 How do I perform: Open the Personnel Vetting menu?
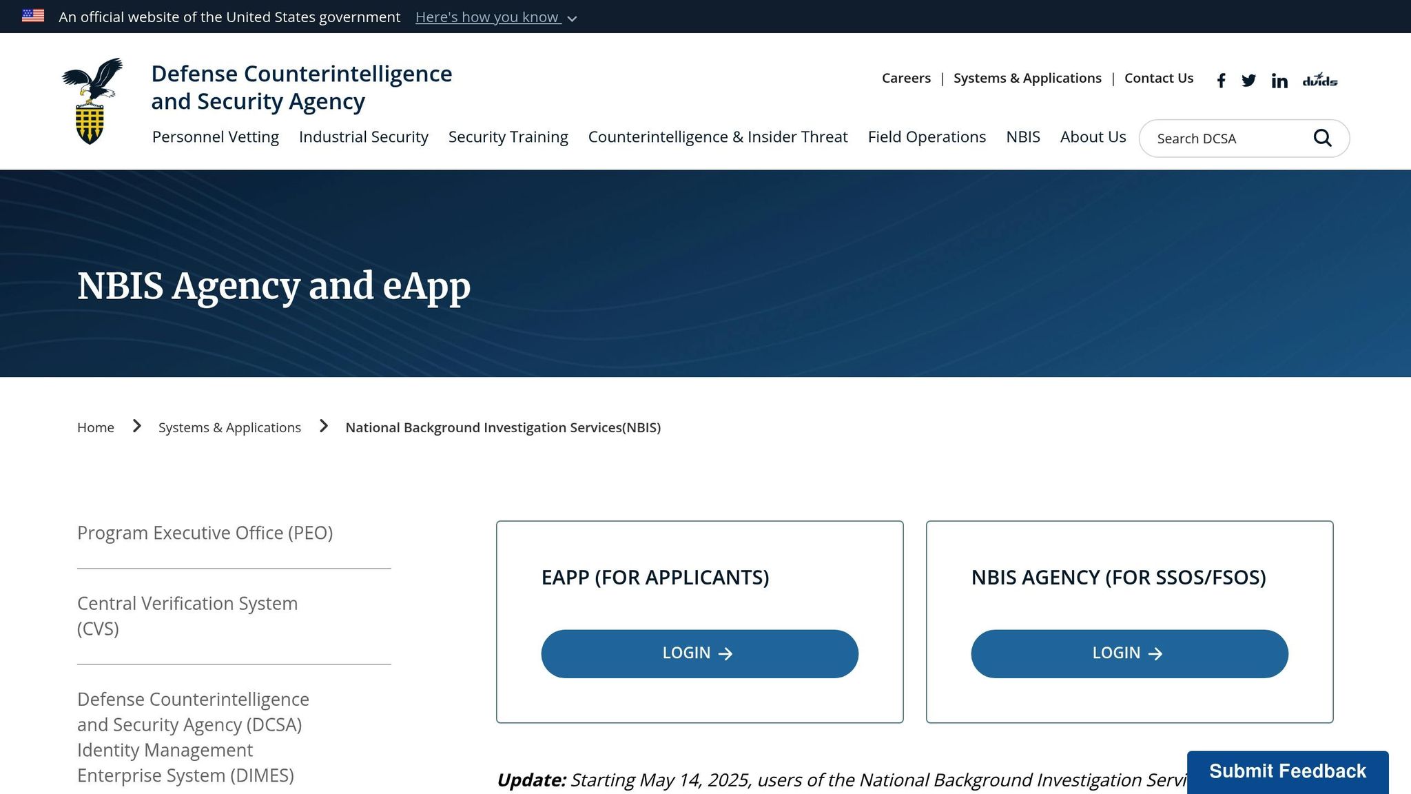(x=215, y=137)
